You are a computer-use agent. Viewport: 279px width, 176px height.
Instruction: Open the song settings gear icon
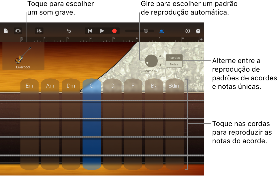187,31
